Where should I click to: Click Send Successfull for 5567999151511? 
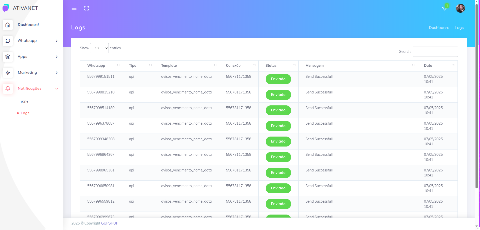pos(319,77)
